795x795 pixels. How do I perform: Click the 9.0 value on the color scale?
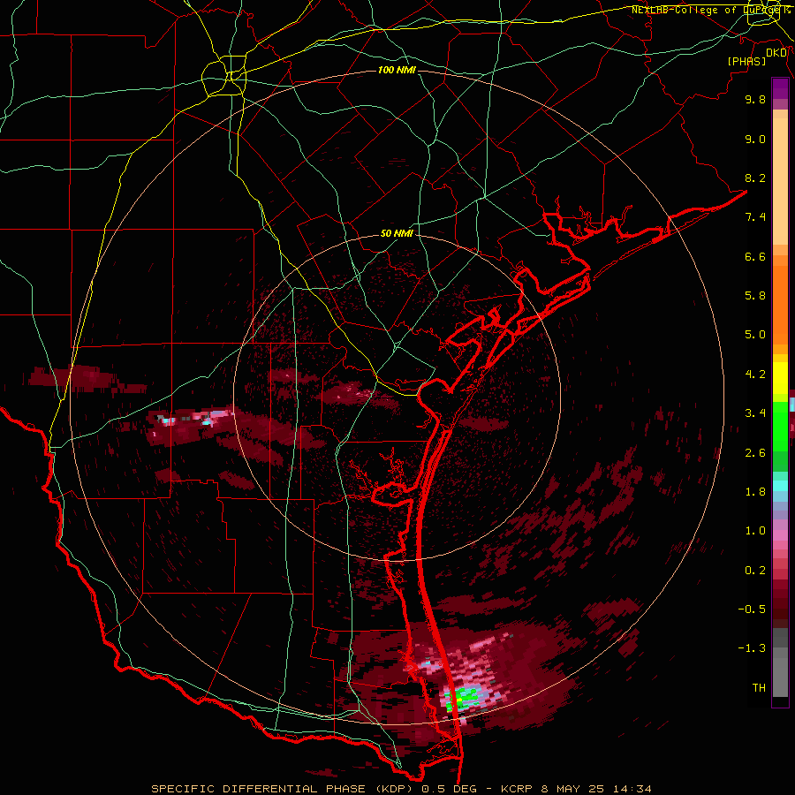pyautogui.click(x=755, y=139)
